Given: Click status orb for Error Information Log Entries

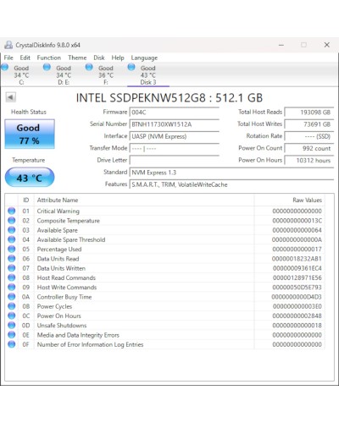Looking at the screenshot, I should [x=12, y=344].
